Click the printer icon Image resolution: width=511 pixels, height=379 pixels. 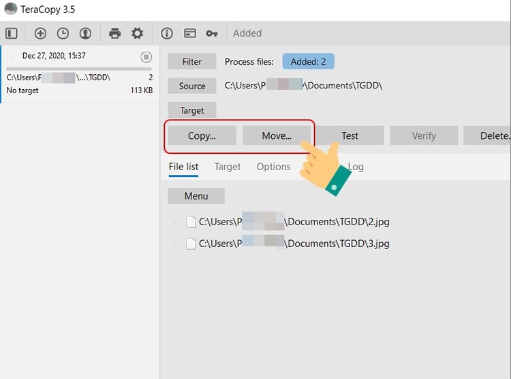click(114, 33)
